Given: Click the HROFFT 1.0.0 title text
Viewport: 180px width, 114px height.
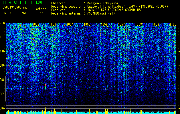Looking at the screenshot, I should point(22,2).
